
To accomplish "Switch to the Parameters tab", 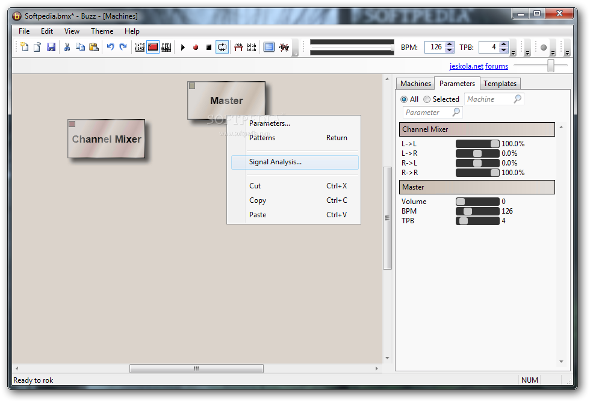I will coord(457,84).
